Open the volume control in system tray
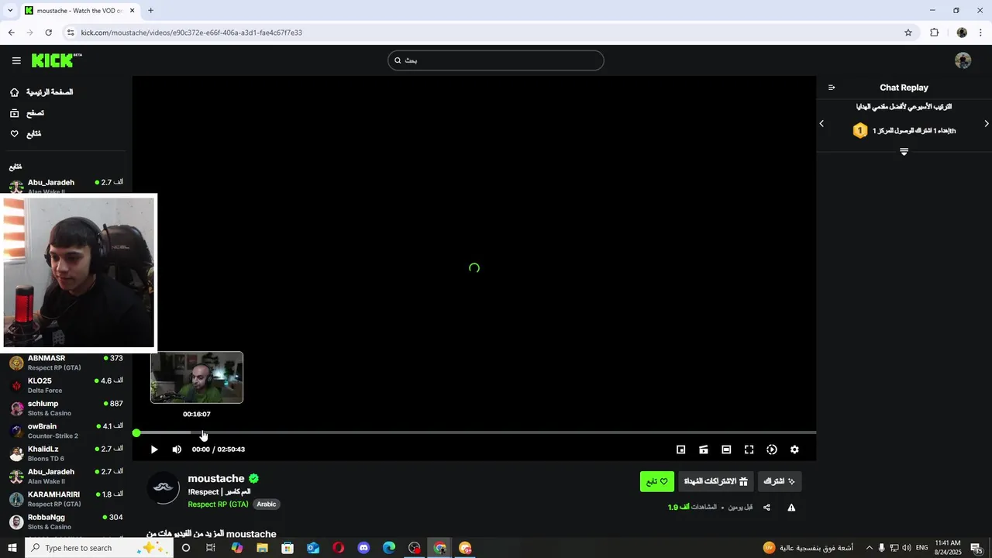 coord(907,548)
